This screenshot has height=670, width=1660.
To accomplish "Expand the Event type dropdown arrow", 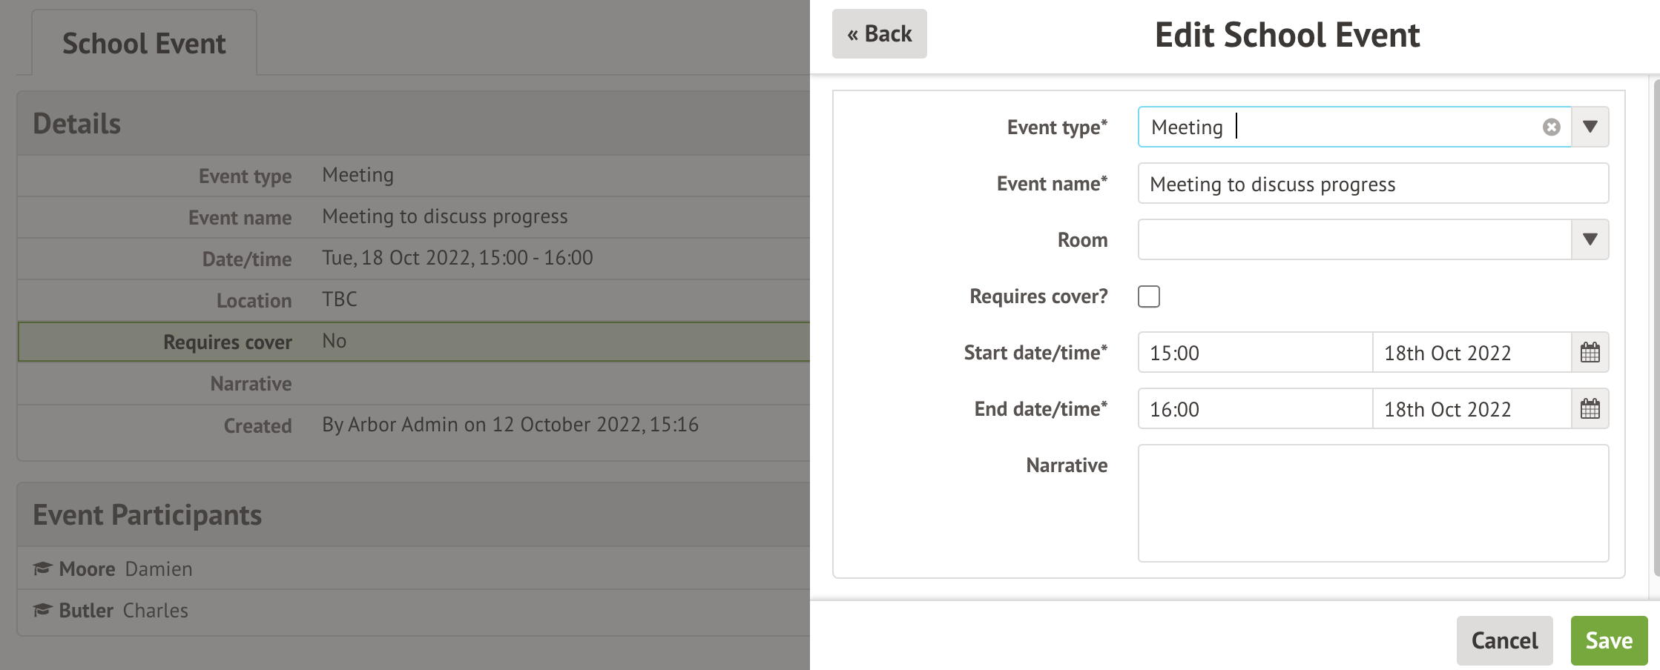I will 1590,127.
